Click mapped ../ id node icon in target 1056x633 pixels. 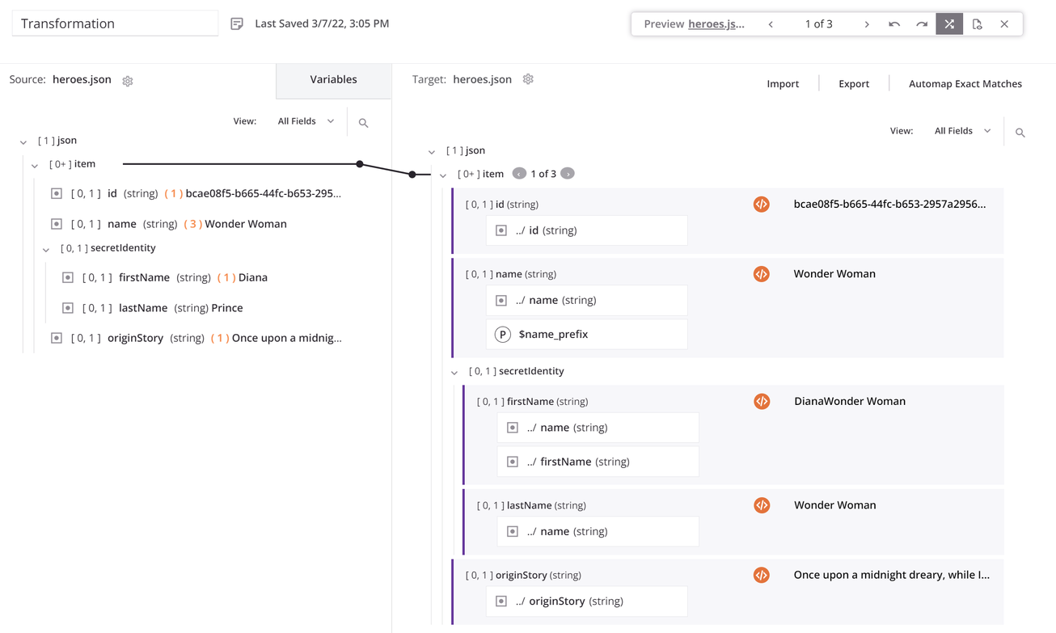click(x=501, y=230)
